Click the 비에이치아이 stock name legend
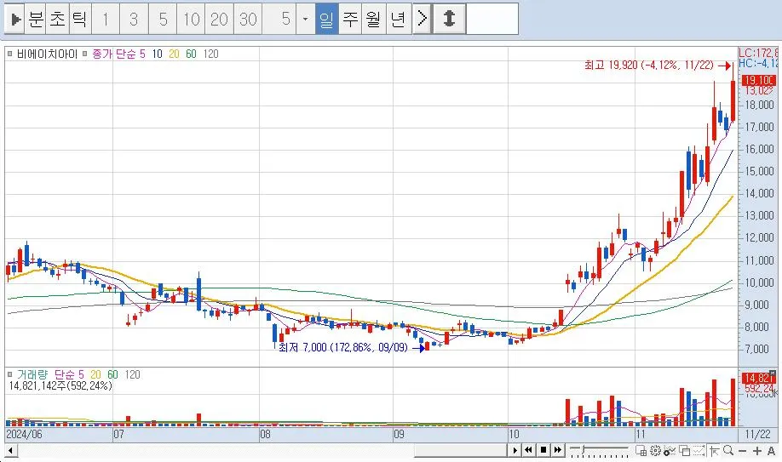 click(x=48, y=54)
